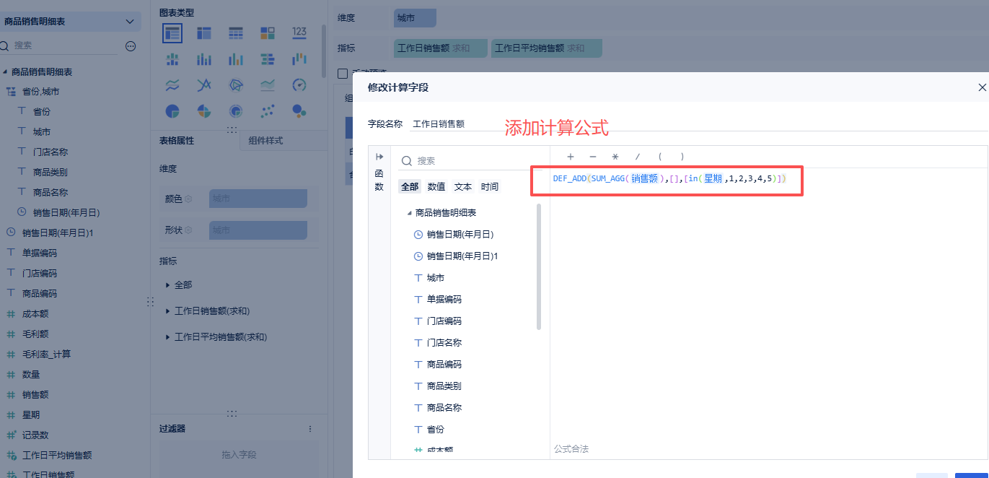Expand 工作日销售额(求和) indicator settings
Screen dimensions: 989x478
[x=168, y=311]
